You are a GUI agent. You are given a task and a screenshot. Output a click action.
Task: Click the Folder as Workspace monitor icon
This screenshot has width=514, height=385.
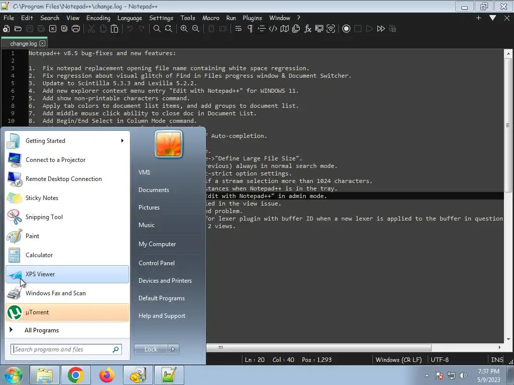(319, 29)
